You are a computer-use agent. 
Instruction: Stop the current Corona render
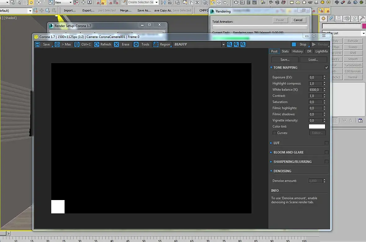click(x=299, y=44)
